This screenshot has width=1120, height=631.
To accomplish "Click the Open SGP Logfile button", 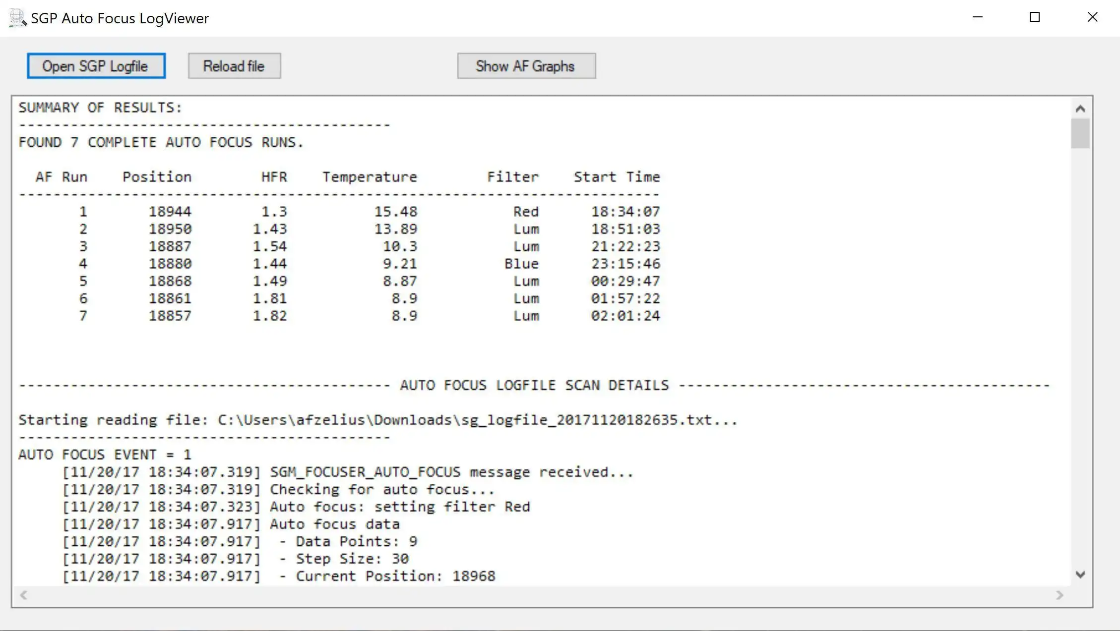I will [95, 66].
